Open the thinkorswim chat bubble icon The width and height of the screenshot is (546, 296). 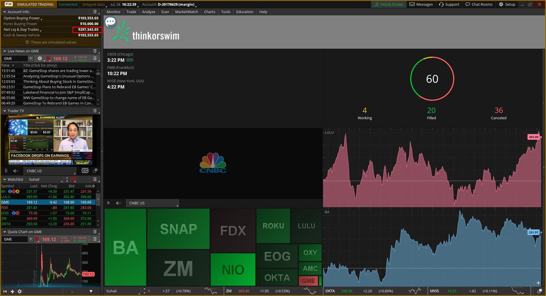110,22
